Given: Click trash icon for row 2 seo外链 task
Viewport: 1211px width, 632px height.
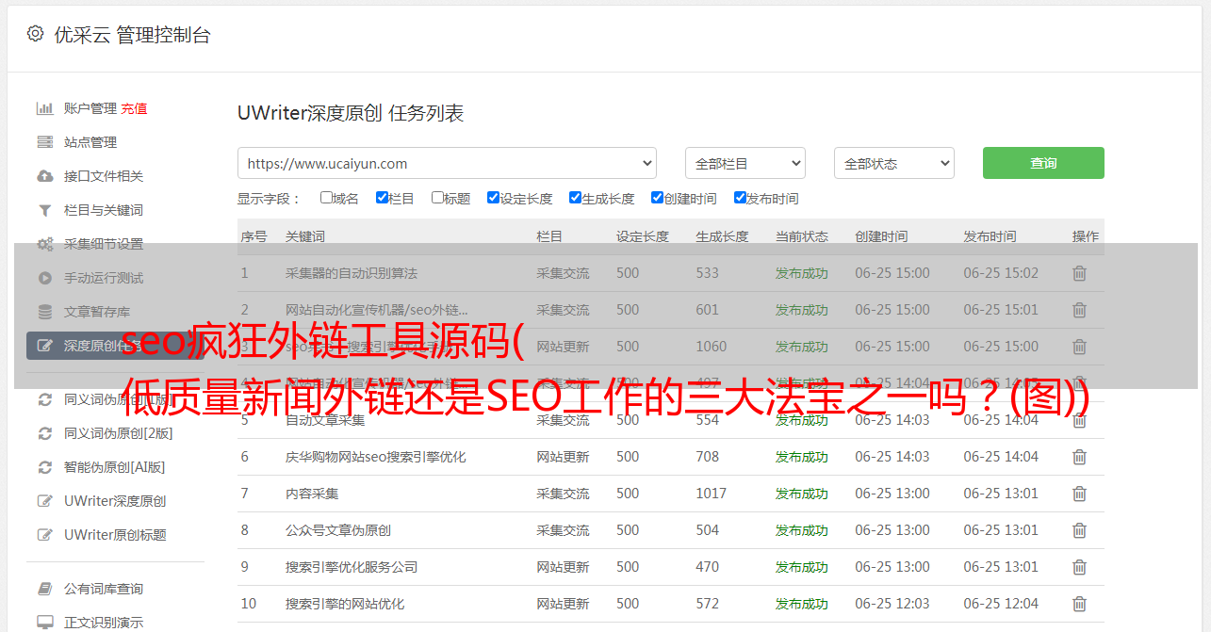Looking at the screenshot, I should click(1079, 310).
